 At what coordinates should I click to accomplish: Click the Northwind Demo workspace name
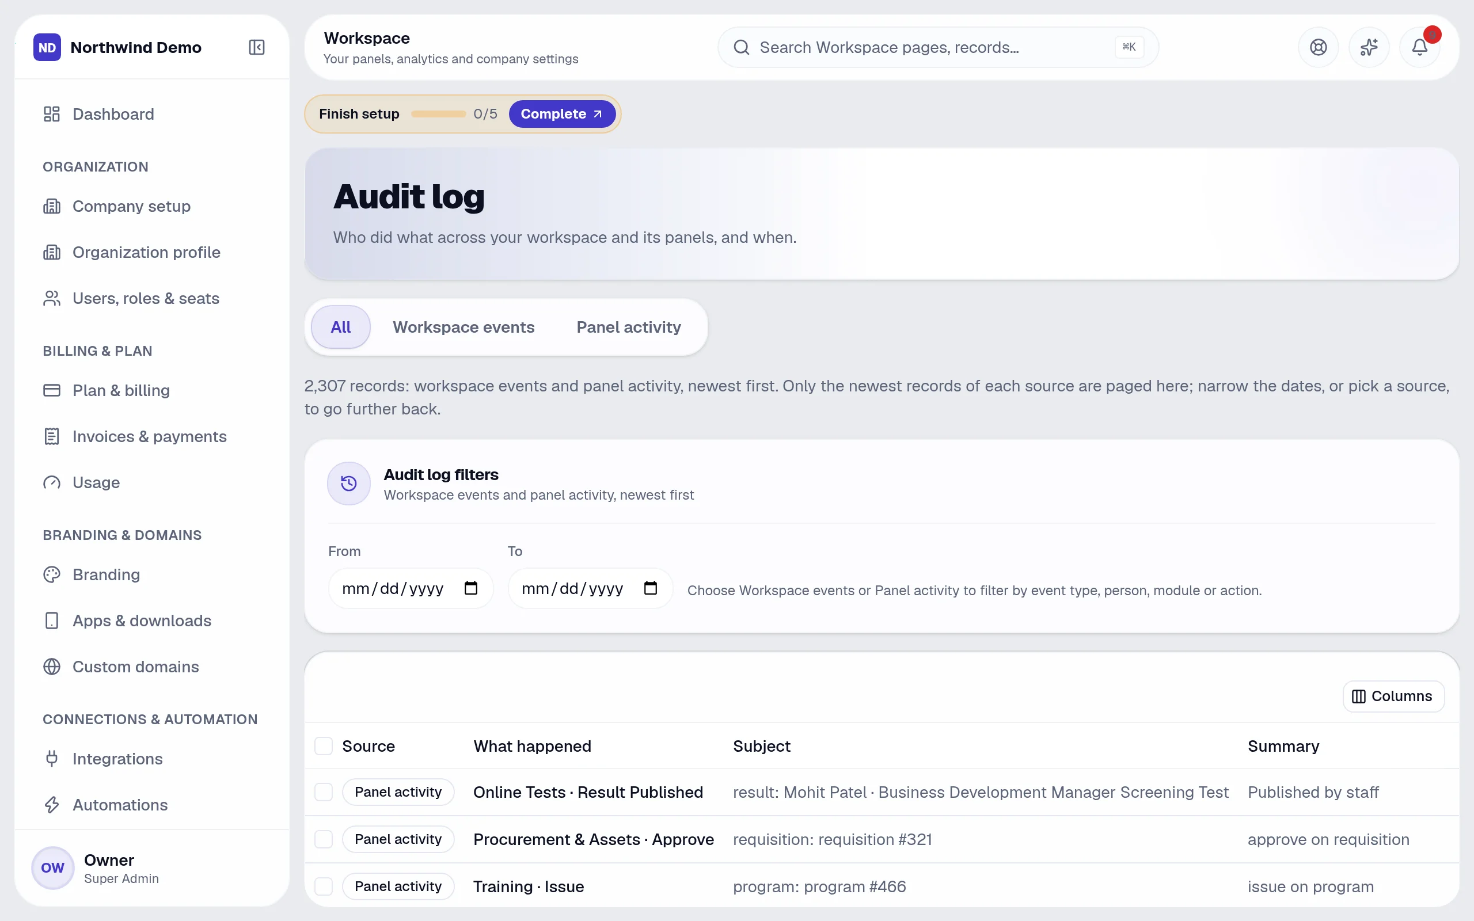pos(136,48)
